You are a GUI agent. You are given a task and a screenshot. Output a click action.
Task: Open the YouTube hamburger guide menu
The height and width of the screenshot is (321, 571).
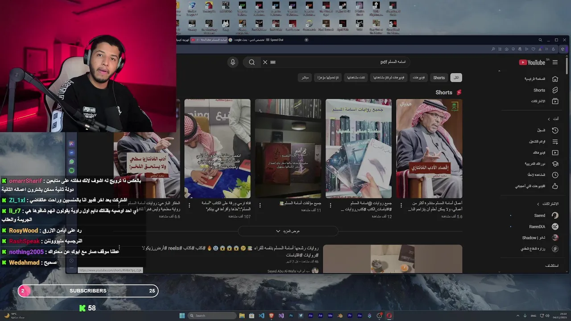tap(555, 62)
